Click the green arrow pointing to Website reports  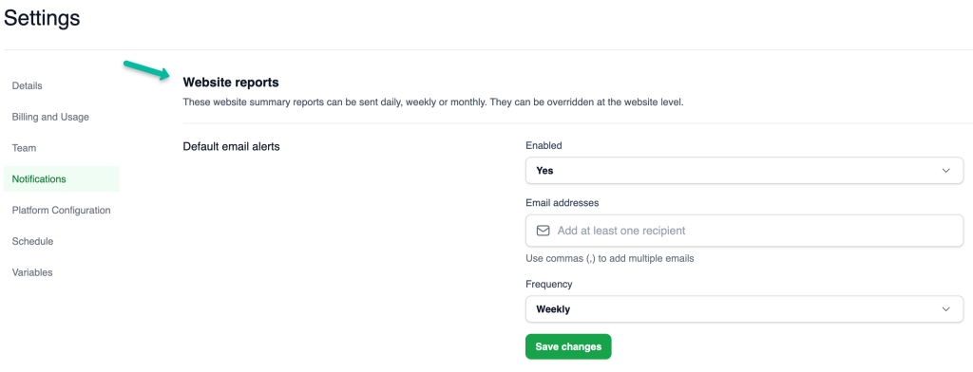coord(147,70)
